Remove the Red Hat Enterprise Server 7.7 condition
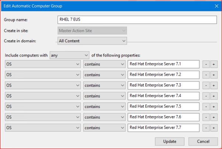The image size is (222, 149). point(207,128)
